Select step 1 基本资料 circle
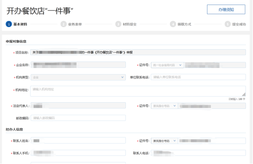Viewport: 253px width, 164px height. 9,24
